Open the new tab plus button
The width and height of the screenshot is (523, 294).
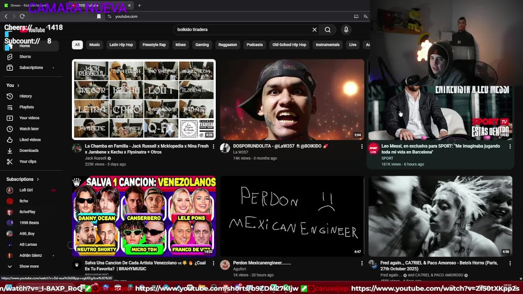click(x=139, y=5)
